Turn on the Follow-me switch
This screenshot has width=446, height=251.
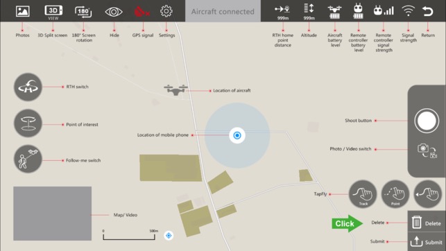(x=28, y=159)
